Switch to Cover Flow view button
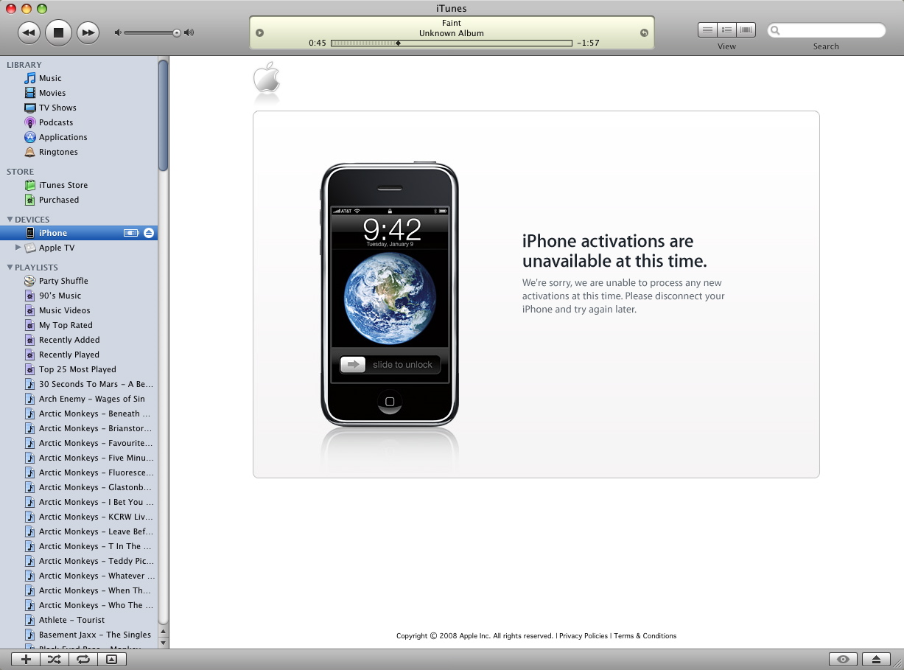This screenshot has height=670, width=904. (x=746, y=30)
